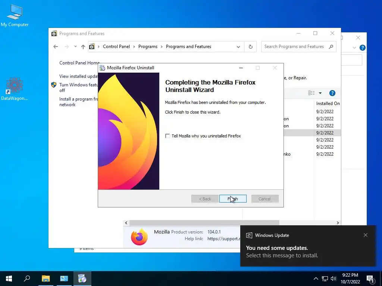
Task: Open Programs and Features help icon
Action: (x=332, y=93)
